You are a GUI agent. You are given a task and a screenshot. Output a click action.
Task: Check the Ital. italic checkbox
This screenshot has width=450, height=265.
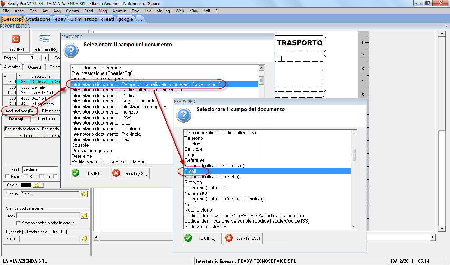[42, 177]
